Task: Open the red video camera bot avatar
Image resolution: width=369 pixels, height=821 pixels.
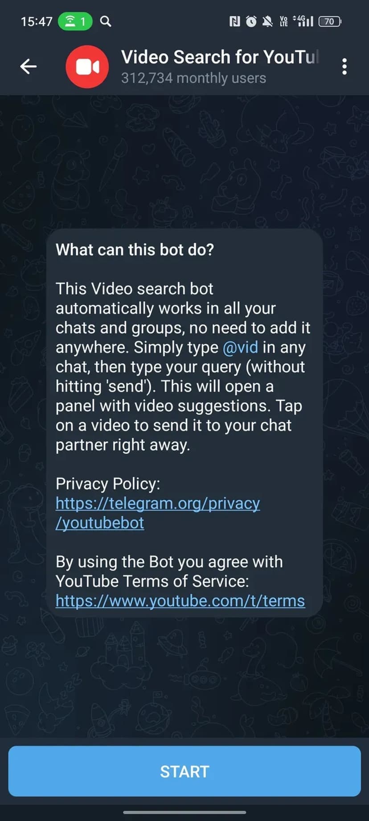Action: click(x=87, y=66)
